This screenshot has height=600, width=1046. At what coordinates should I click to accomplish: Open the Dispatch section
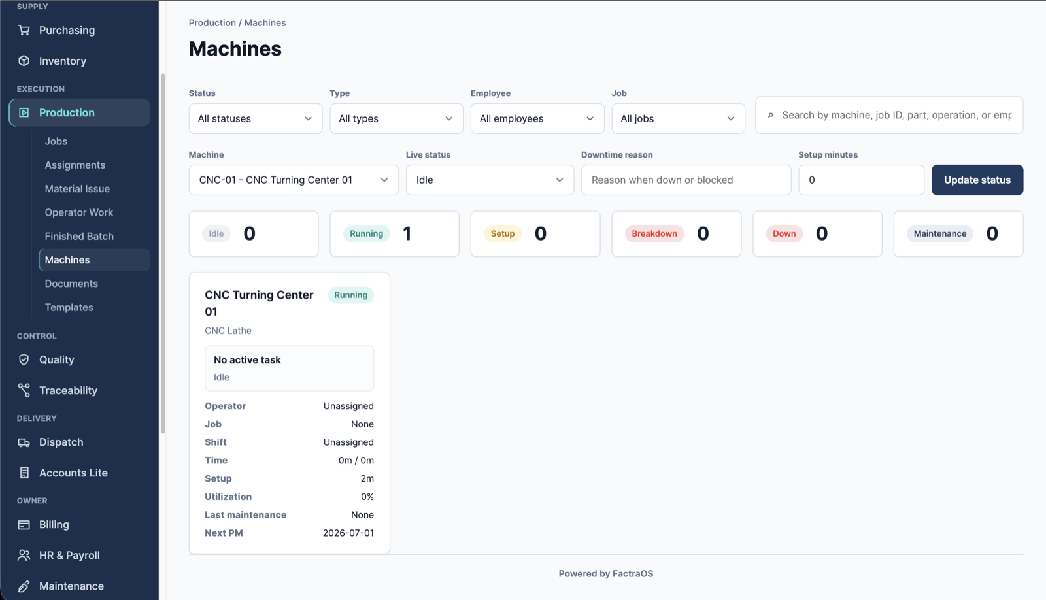79,442
